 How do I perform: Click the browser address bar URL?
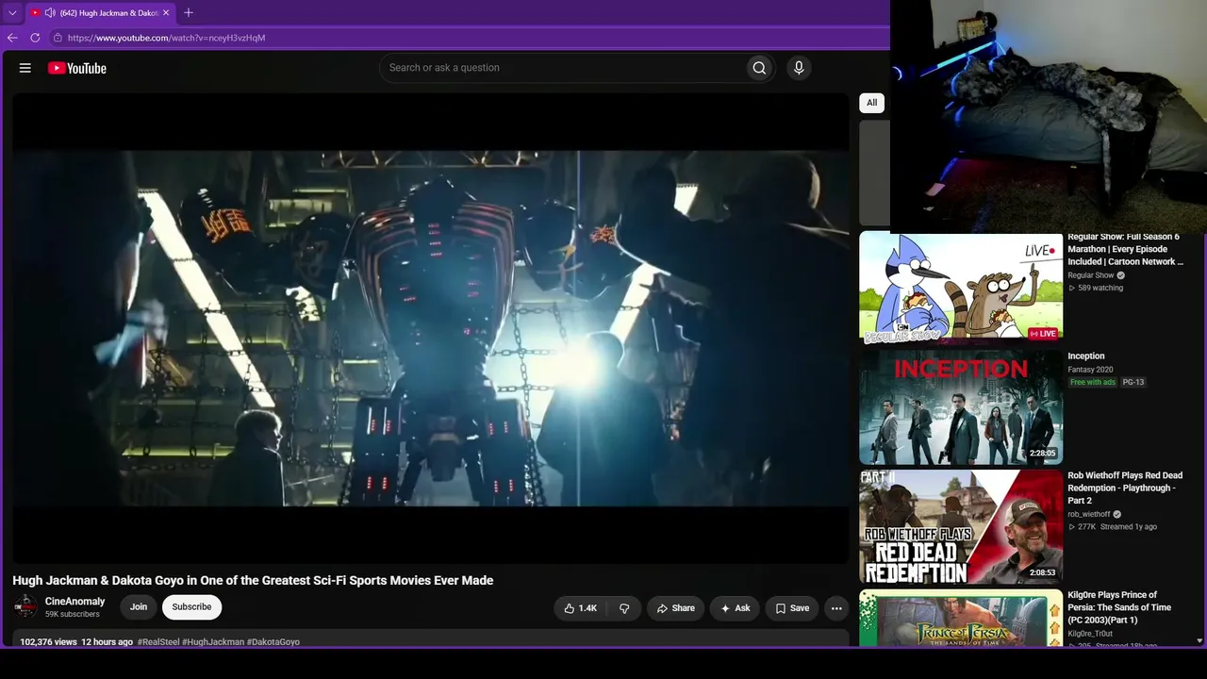[x=166, y=38]
